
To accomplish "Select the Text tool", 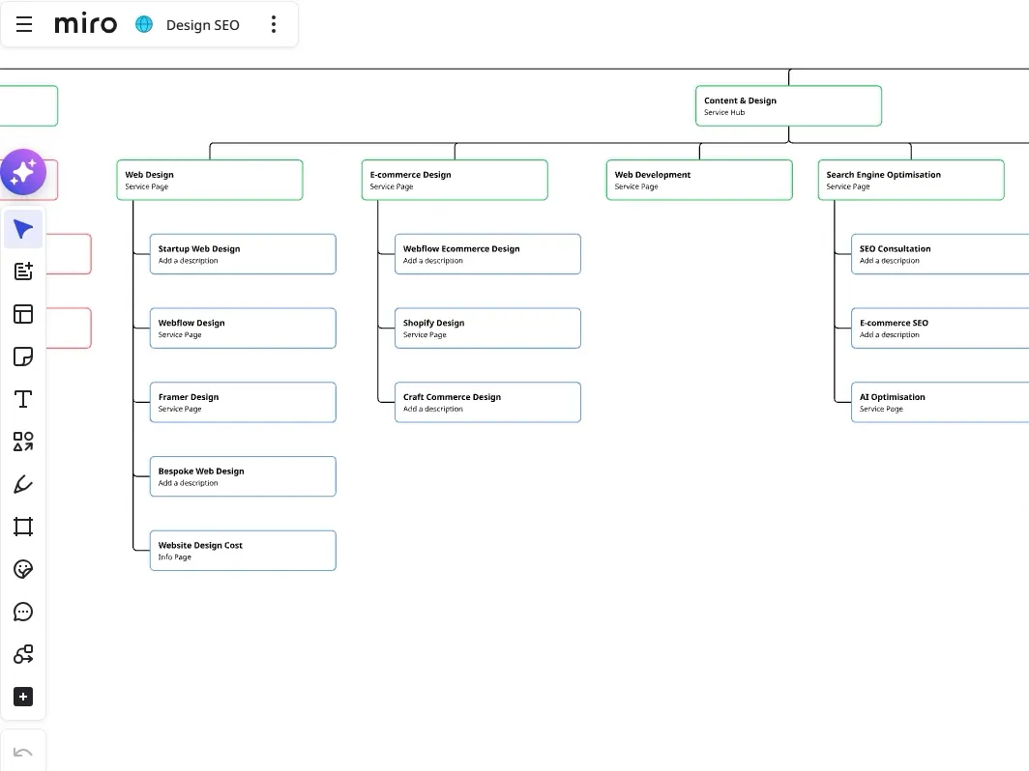I will (23, 399).
